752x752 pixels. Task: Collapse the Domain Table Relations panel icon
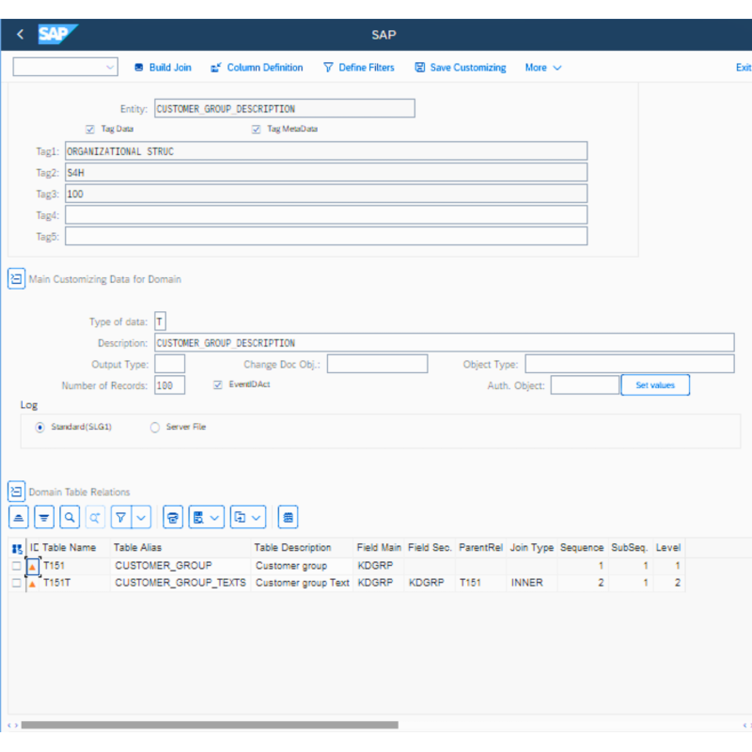pos(16,491)
